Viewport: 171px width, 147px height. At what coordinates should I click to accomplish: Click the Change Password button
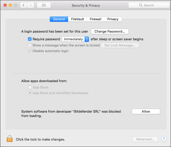tap(110, 32)
